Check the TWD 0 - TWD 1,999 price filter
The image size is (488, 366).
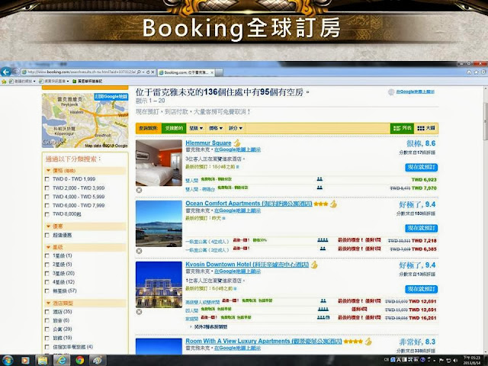pyautogui.click(x=47, y=179)
